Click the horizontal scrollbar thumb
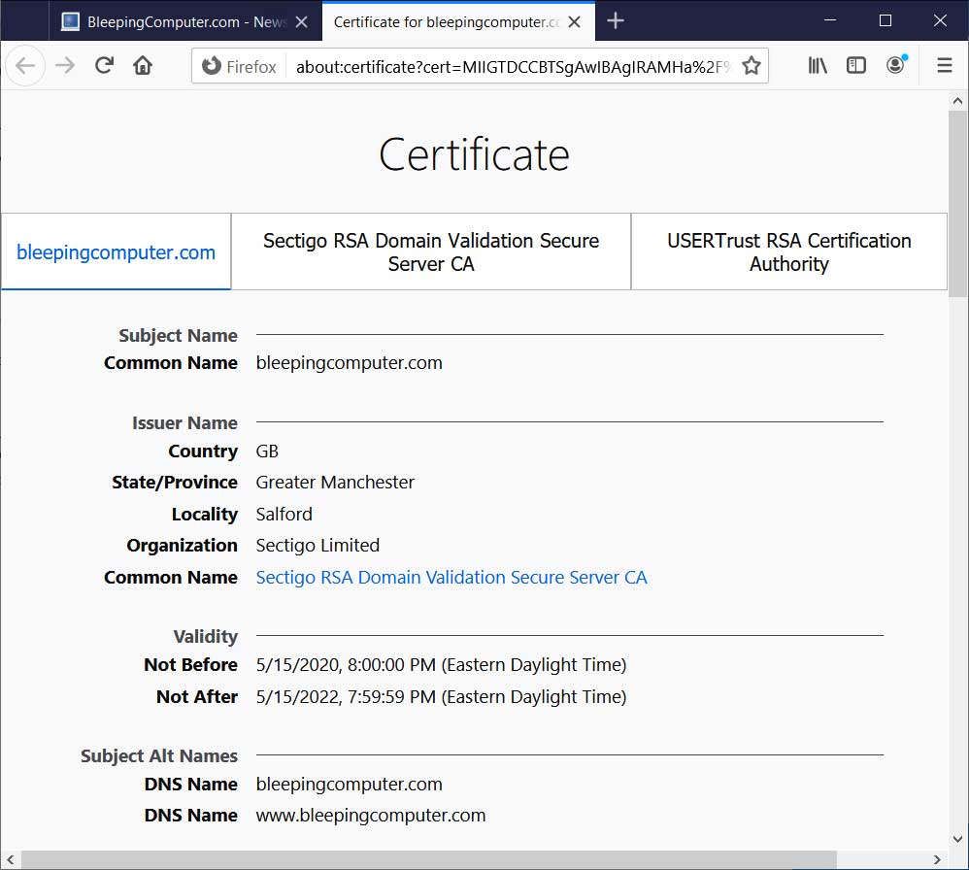Viewport: 969px width, 870px height. (429, 859)
